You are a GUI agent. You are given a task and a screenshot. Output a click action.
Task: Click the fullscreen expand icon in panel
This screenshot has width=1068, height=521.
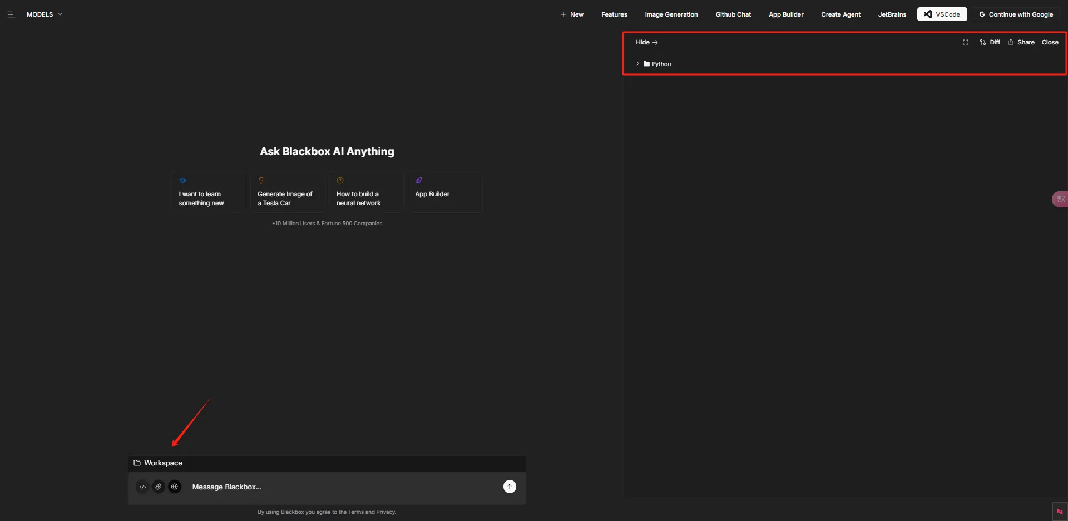(966, 42)
